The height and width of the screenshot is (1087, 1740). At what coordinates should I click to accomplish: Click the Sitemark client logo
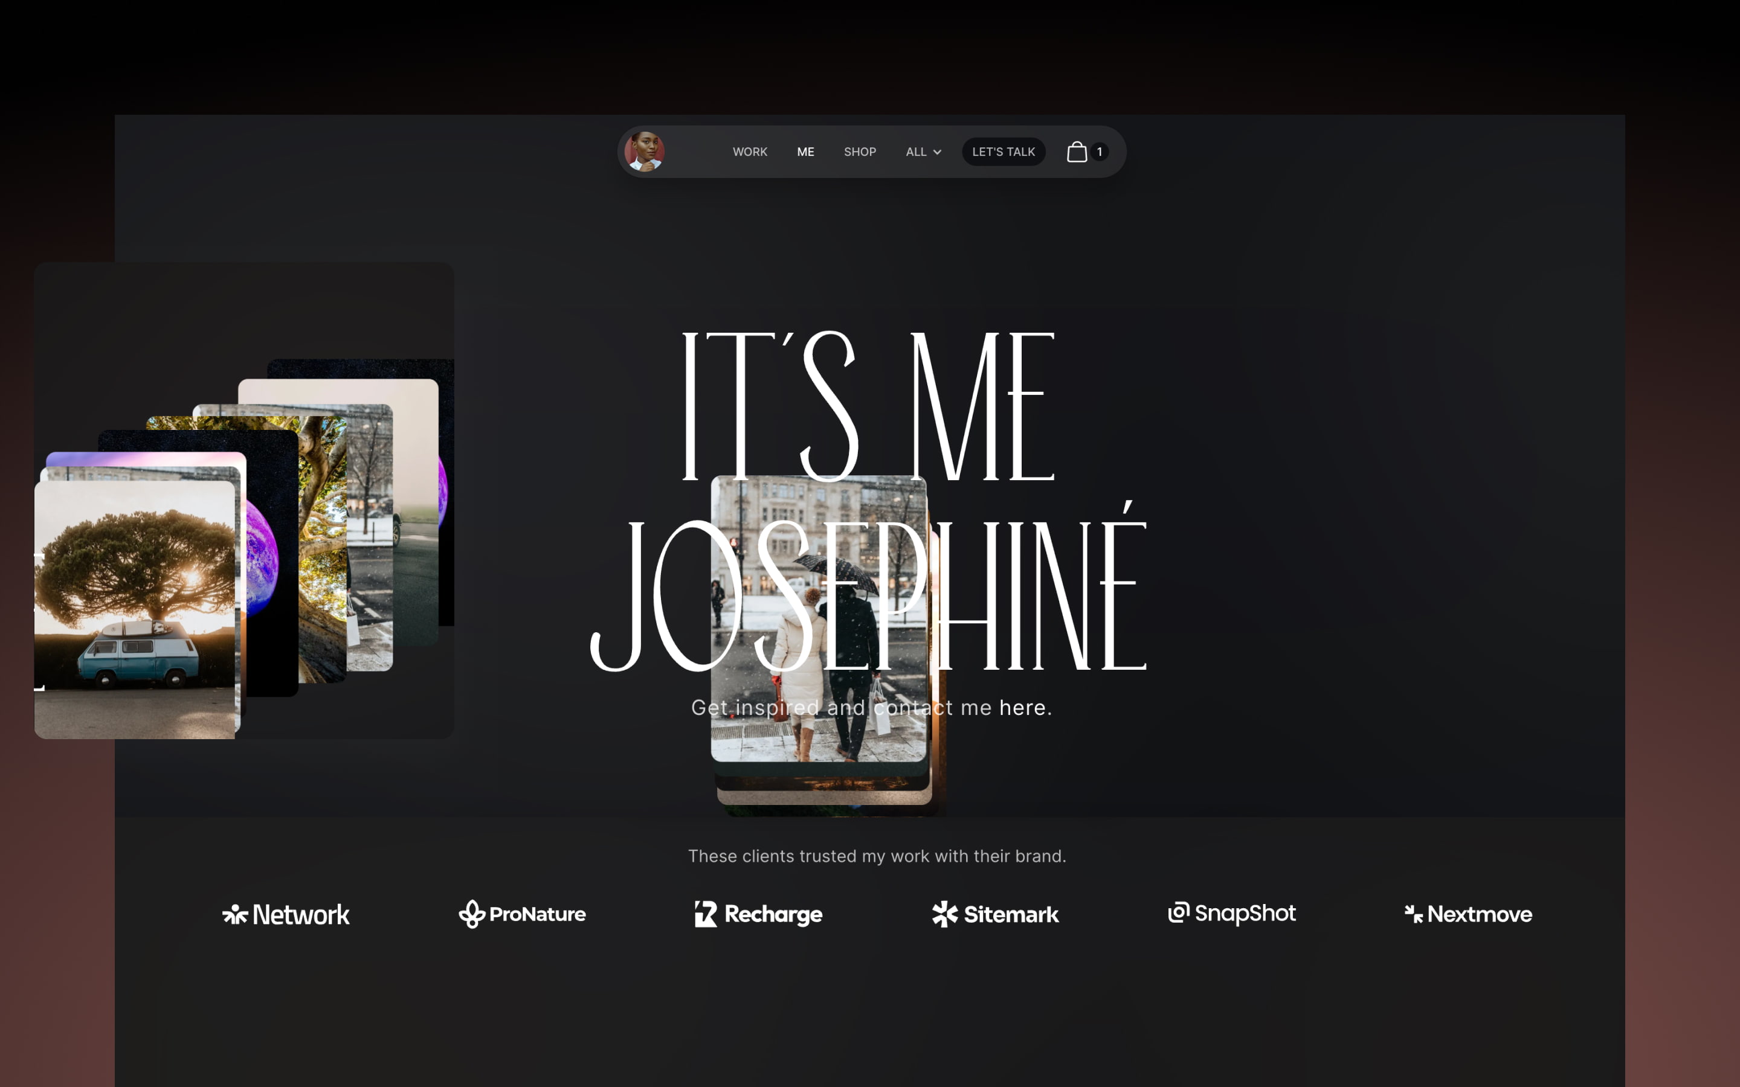[x=995, y=914]
